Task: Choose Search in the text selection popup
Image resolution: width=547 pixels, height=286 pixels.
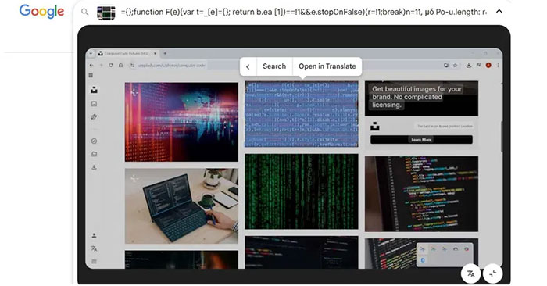Action: tap(274, 66)
